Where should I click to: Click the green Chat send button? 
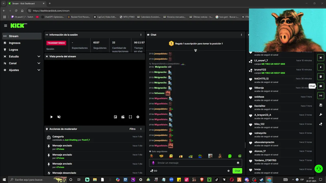tap(237, 171)
